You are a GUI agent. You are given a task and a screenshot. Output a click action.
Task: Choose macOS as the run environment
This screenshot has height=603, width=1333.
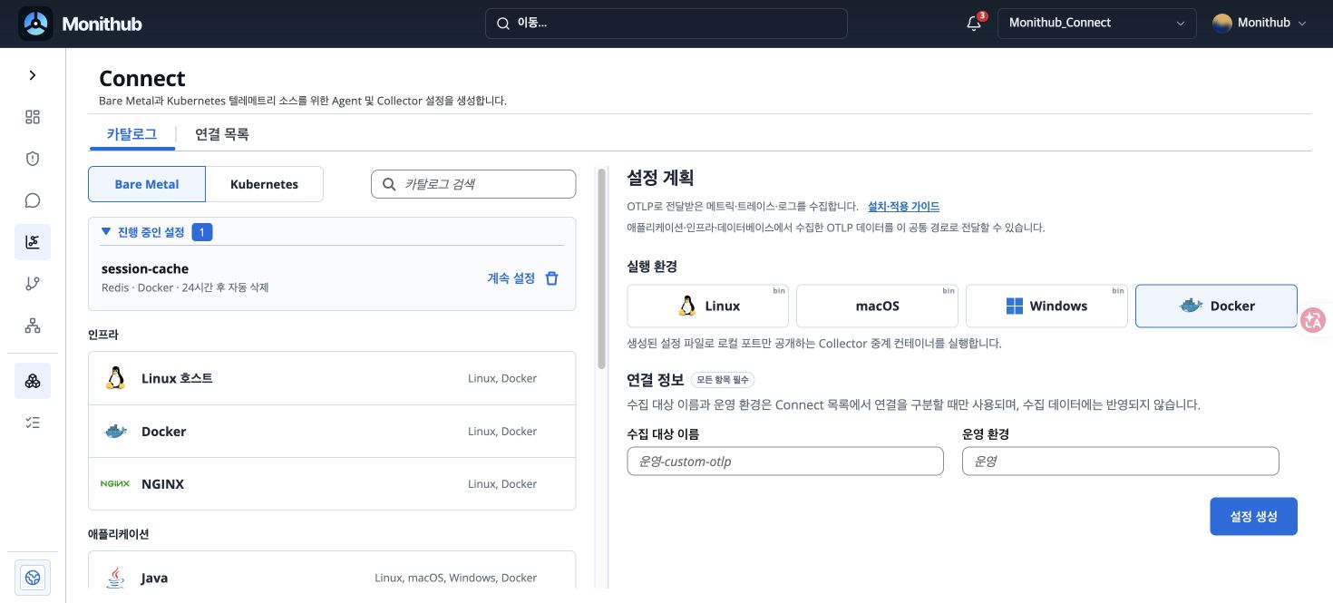(x=877, y=306)
